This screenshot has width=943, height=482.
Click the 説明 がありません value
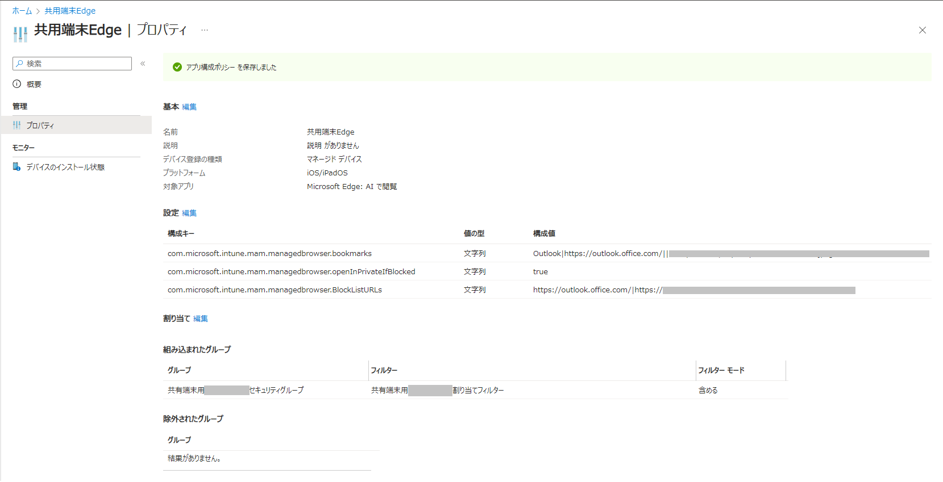333,145
